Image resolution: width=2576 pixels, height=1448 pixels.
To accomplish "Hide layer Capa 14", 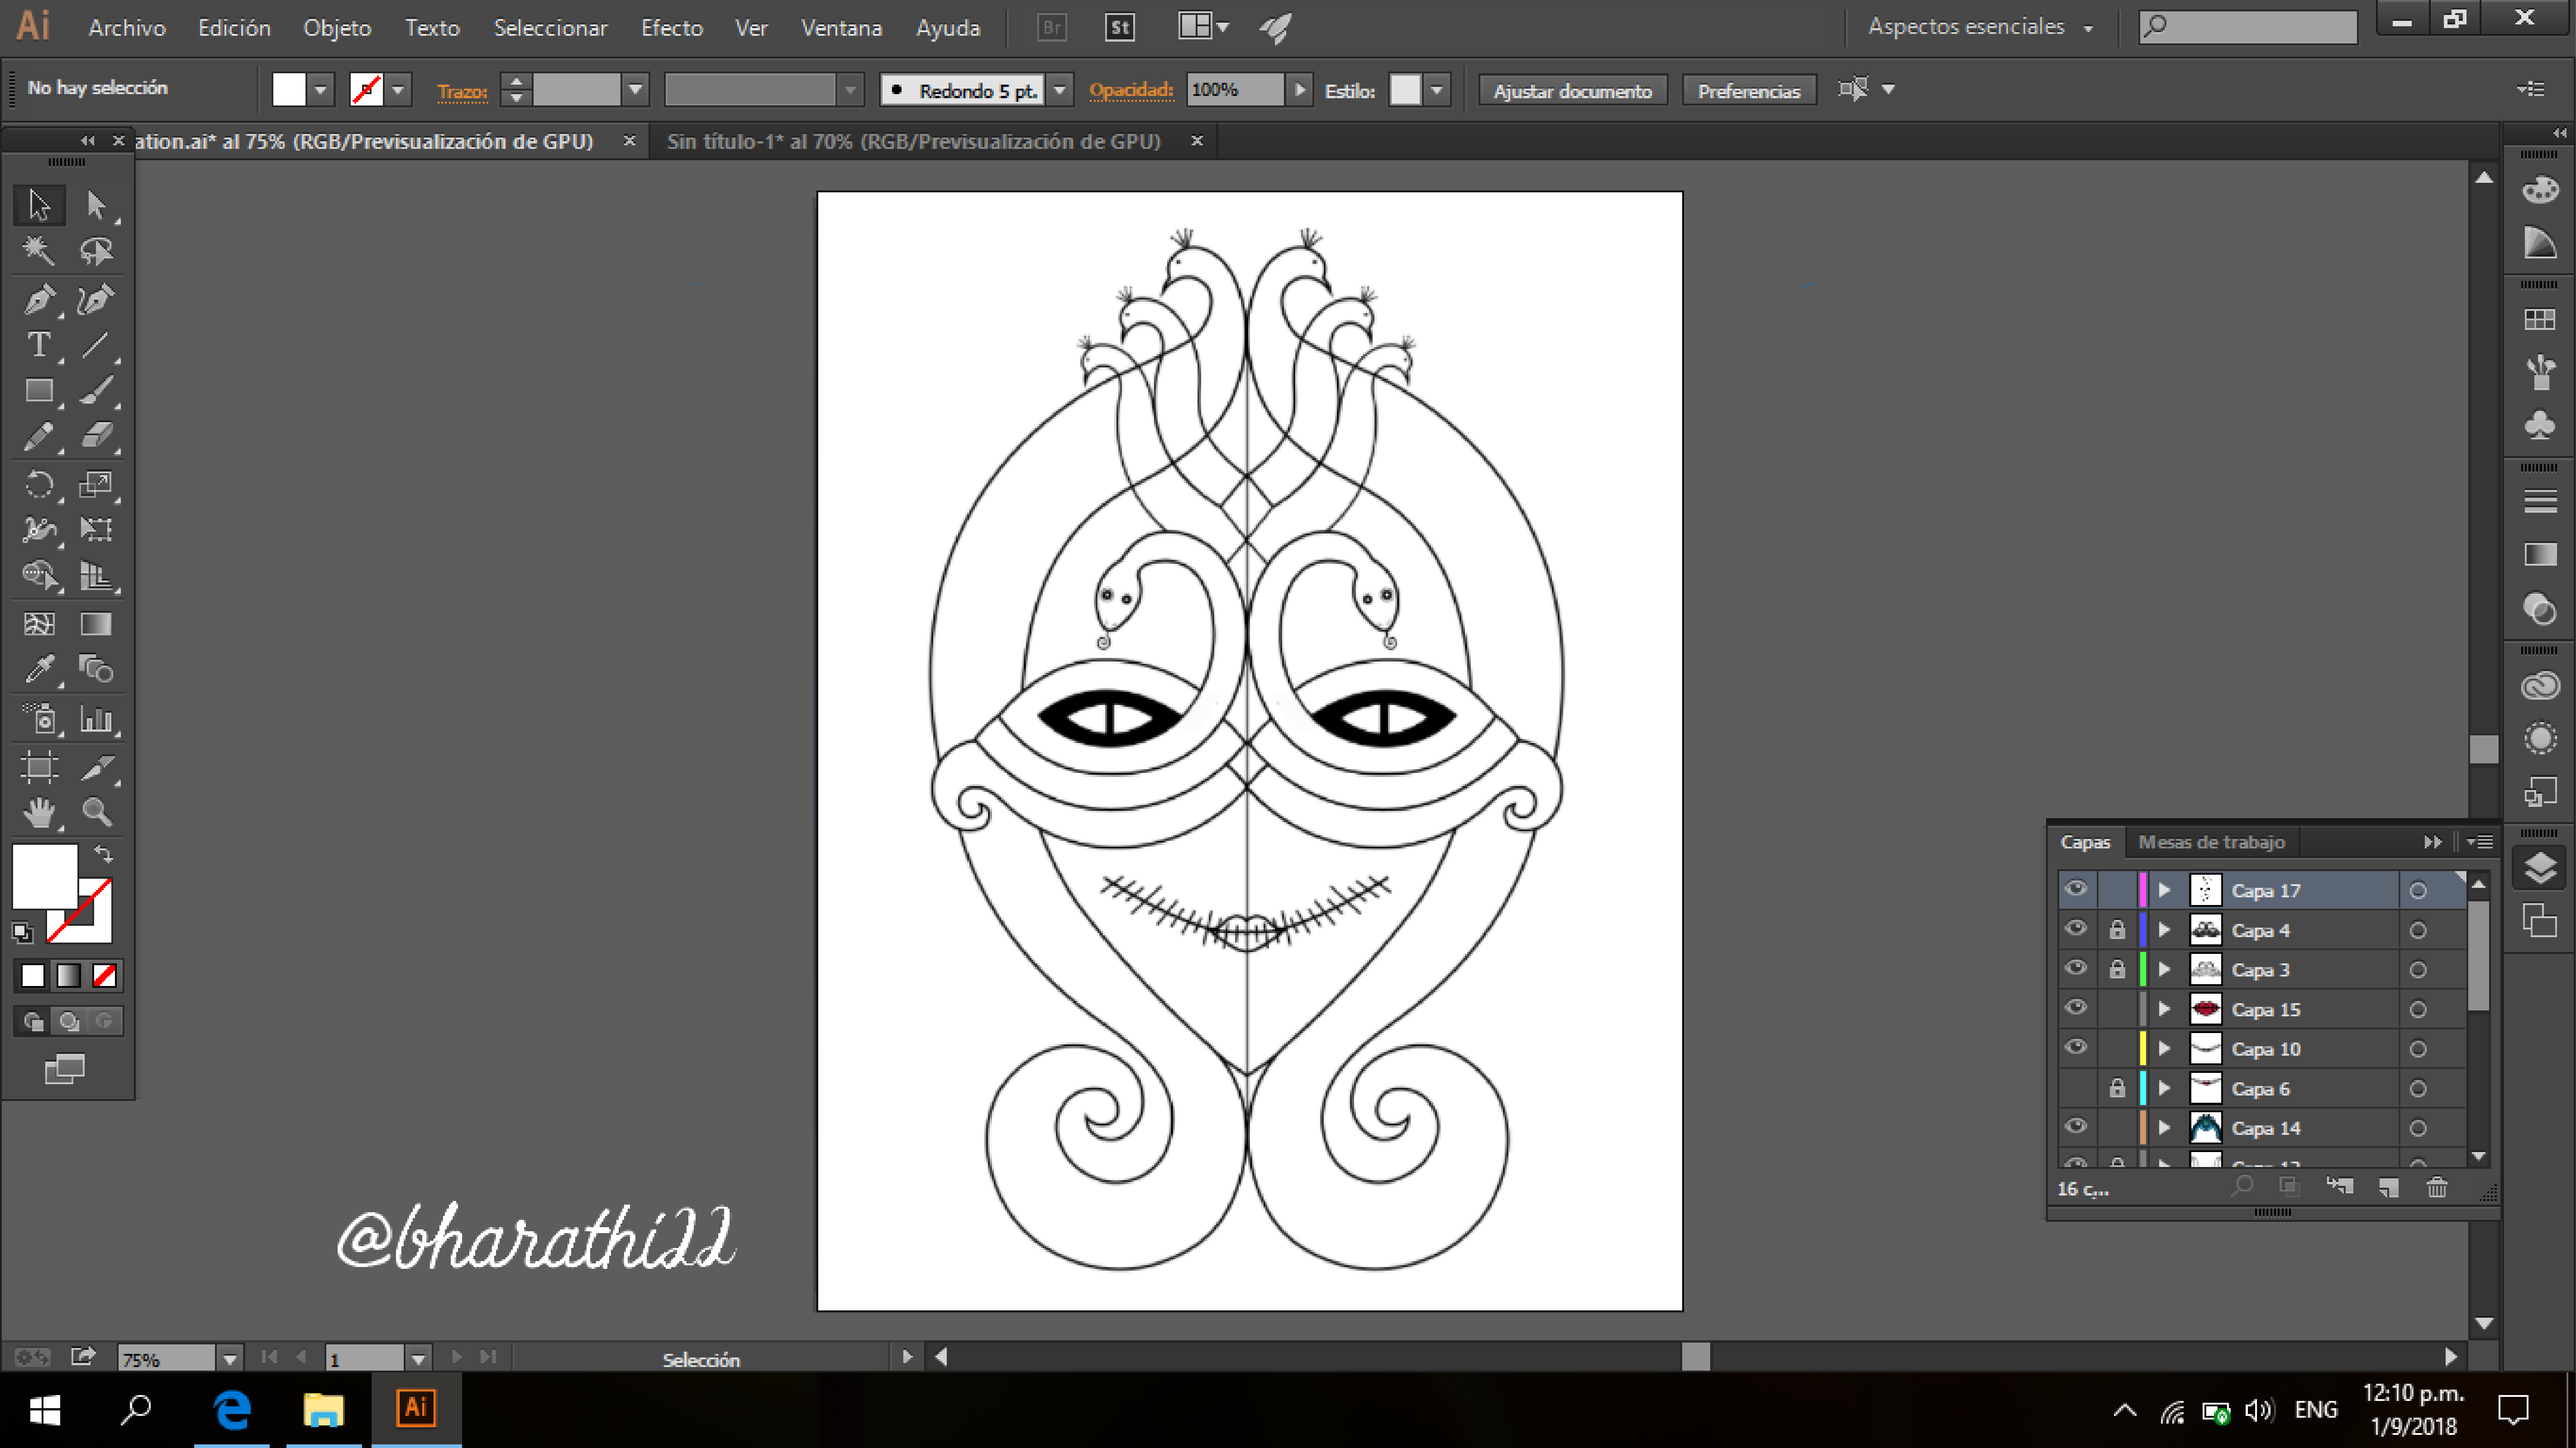I will click(2076, 1127).
